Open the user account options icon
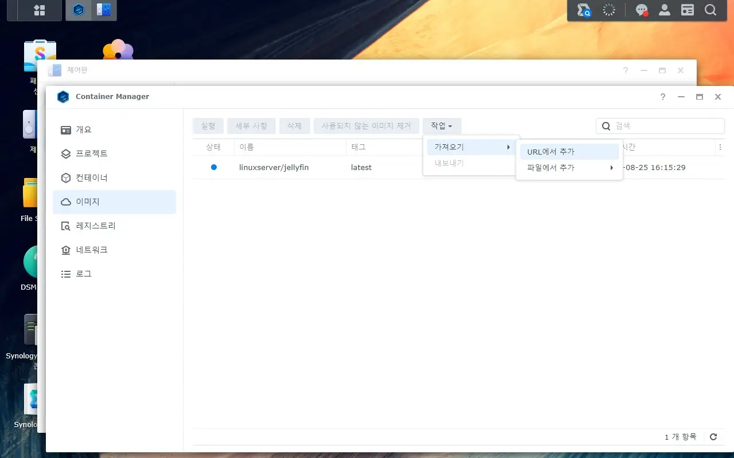 pos(665,10)
